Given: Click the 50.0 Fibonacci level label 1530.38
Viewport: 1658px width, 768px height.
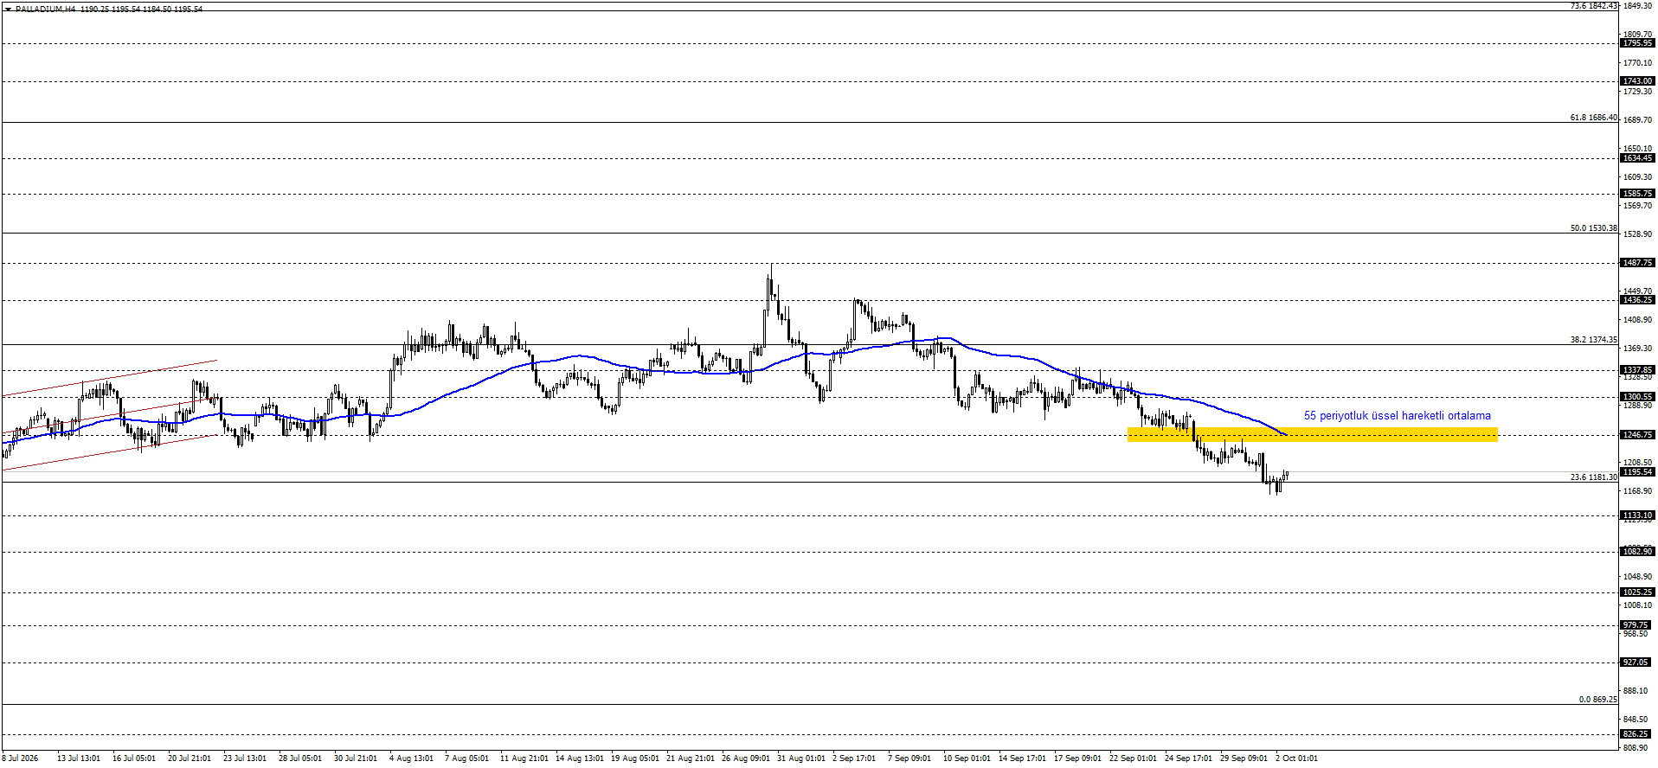Looking at the screenshot, I should (x=1593, y=228).
